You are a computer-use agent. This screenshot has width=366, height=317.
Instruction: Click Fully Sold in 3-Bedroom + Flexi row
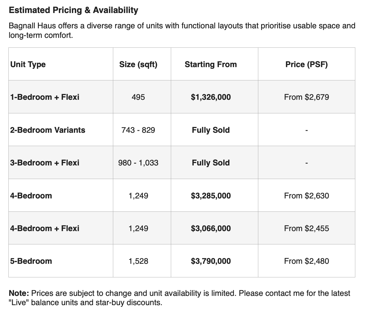[x=211, y=163]
